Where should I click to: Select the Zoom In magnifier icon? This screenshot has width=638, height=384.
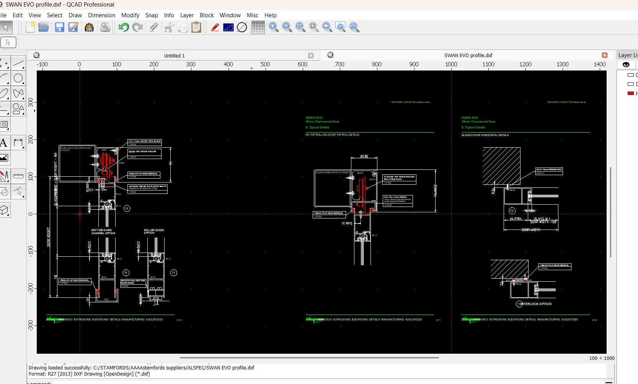274,27
